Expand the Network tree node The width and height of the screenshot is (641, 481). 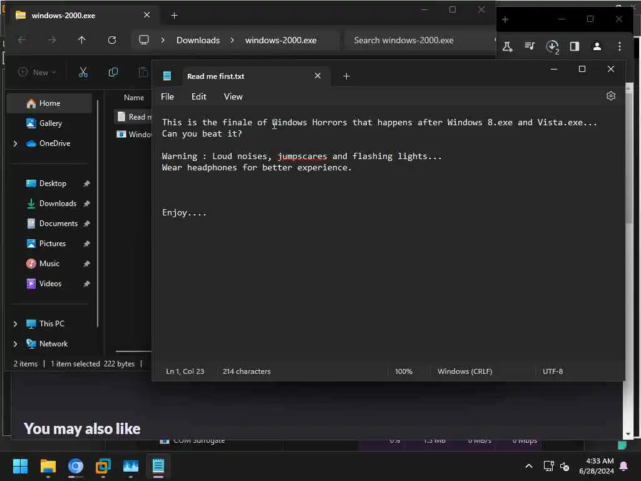pyautogui.click(x=16, y=344)
